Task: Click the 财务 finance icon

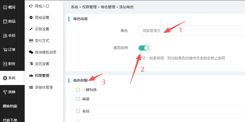Action: (5, 64)
